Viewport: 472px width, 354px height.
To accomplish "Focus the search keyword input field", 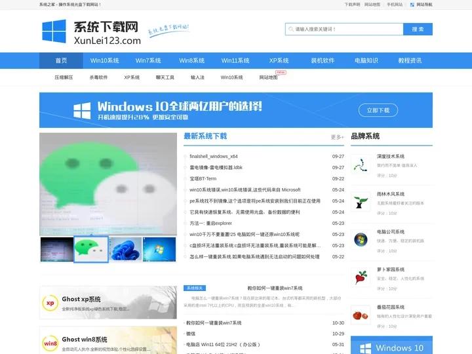I will coord(344,29).
